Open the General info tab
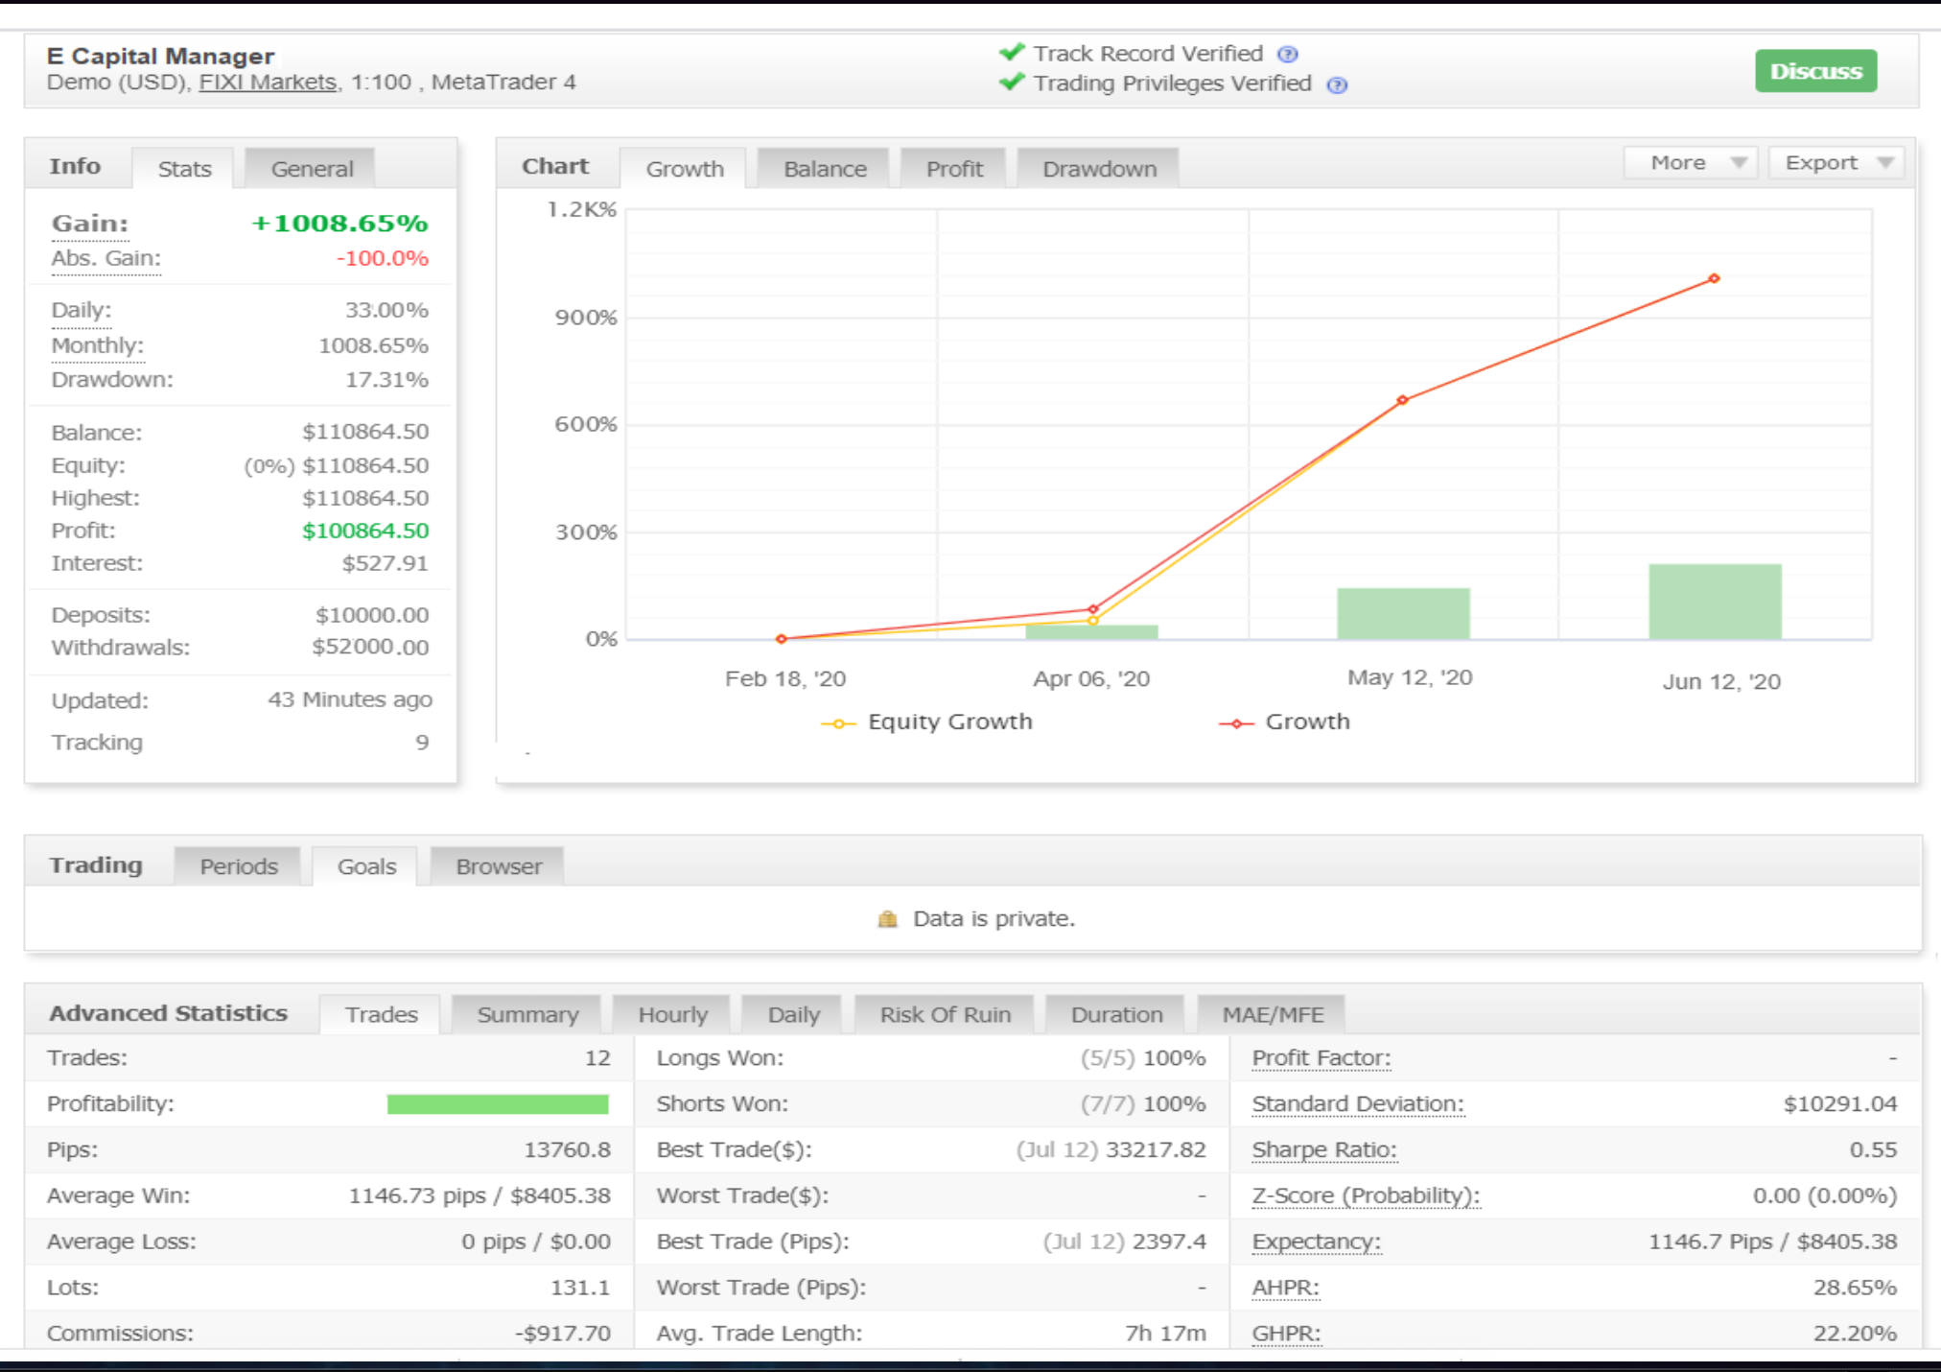The image size is (1941, 1372). (x=312, y=169)
